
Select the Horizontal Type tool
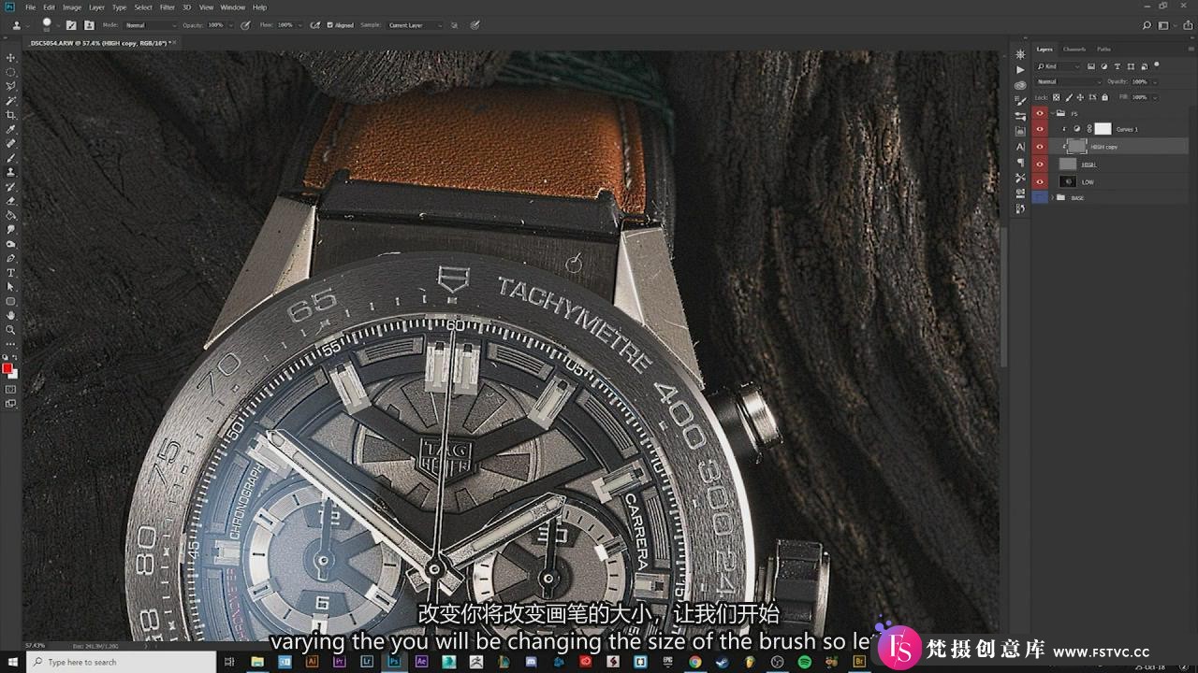coord(11,272)
